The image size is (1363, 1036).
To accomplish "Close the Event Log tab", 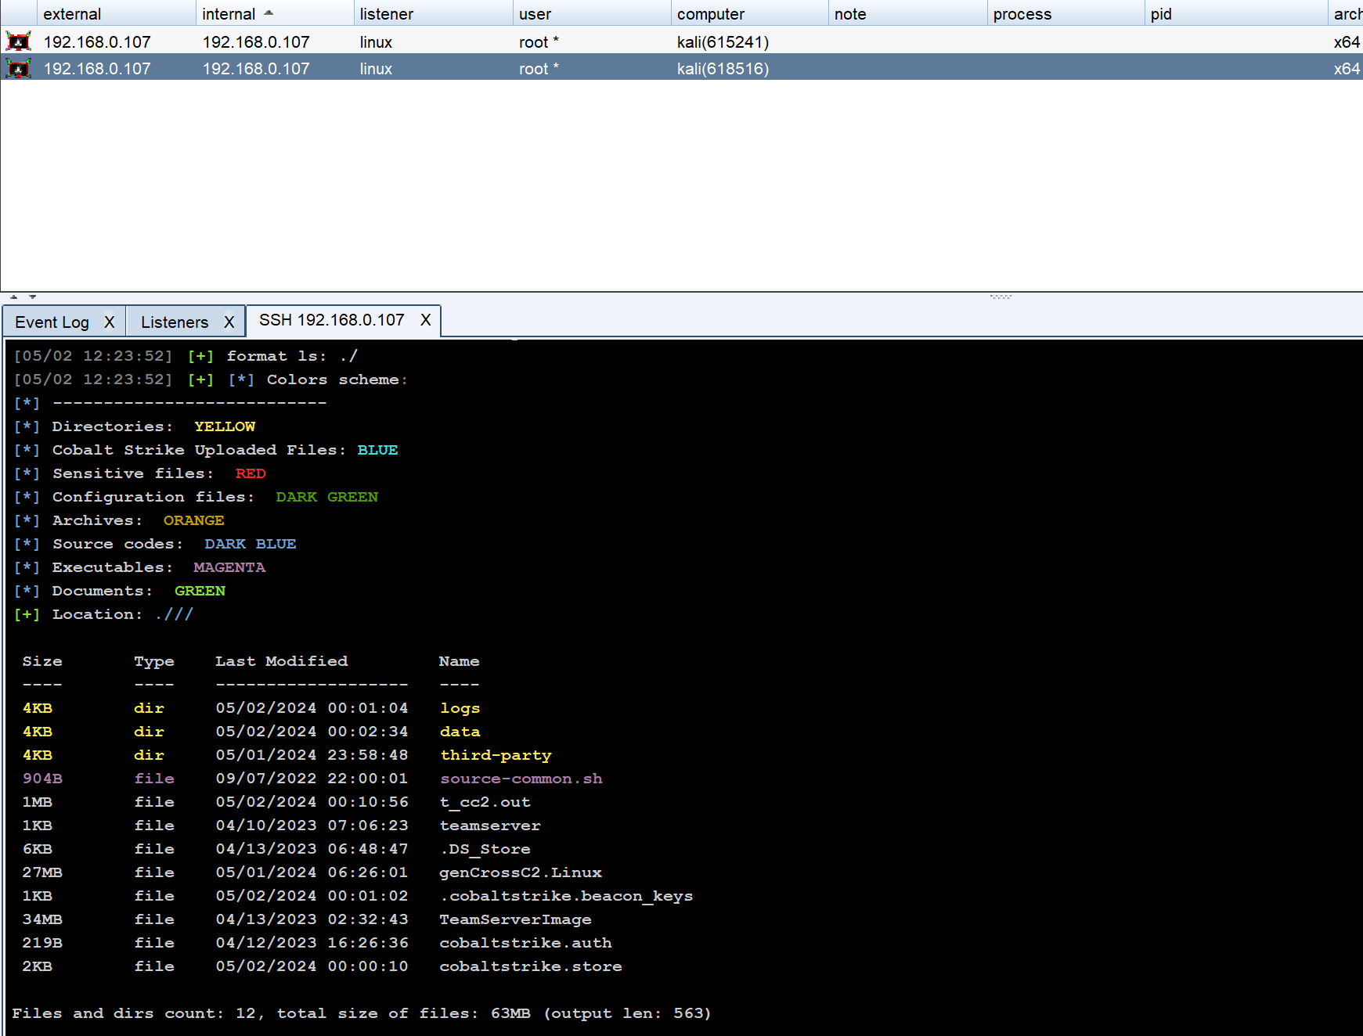I will click(x=110, y=322).
